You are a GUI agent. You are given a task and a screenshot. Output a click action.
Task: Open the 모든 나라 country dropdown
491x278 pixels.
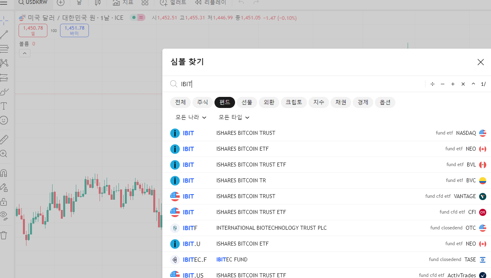(191, 117)
